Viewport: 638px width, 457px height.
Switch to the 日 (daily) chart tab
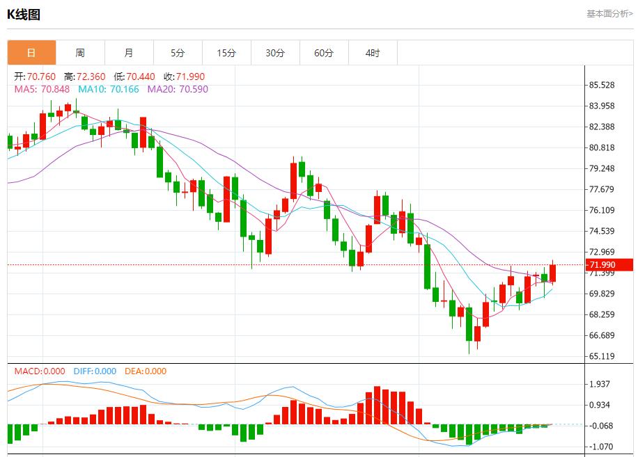coord(31,53)
